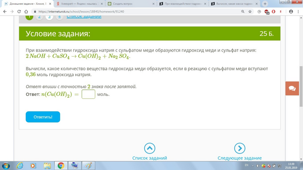Close the Вычисли, какая масса tab
The height and width of the screenshot is (170, 303).
[x=257, y=4]
